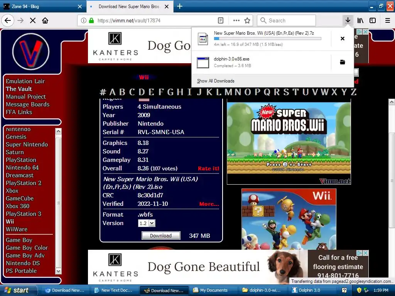Switch to Zone 94 - Blog tab
395x296 pixels.
pos(43,6)
